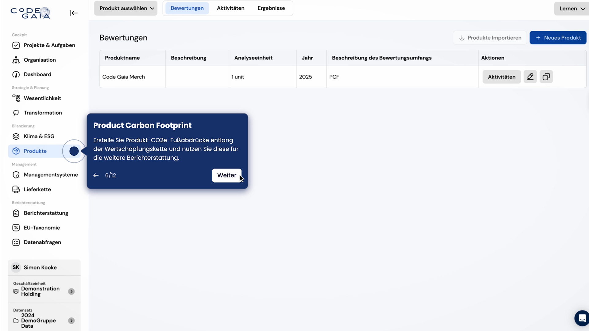The image size is (589, 331).
Task: Click the EU-Taxonomie percent icon
Action: (16, 228)
